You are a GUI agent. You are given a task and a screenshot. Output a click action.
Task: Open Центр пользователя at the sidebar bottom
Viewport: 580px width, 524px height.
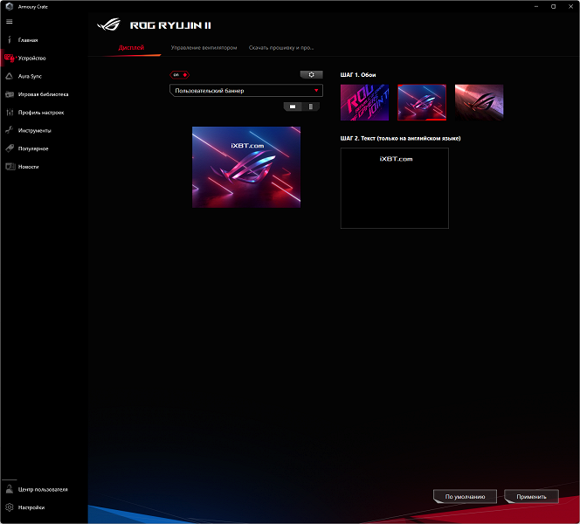coord(43,489)
